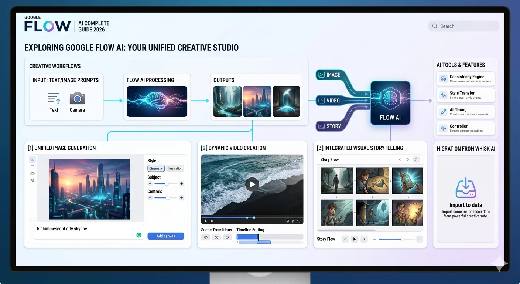Click the AI Making pencil icon
This screenshot has height=284, width=520.
443,112
